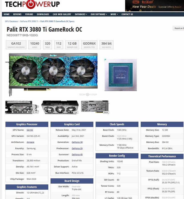The image size is (184, 199).
Task: Click the May 31st, 2021 release date
Action: [79, 130]
